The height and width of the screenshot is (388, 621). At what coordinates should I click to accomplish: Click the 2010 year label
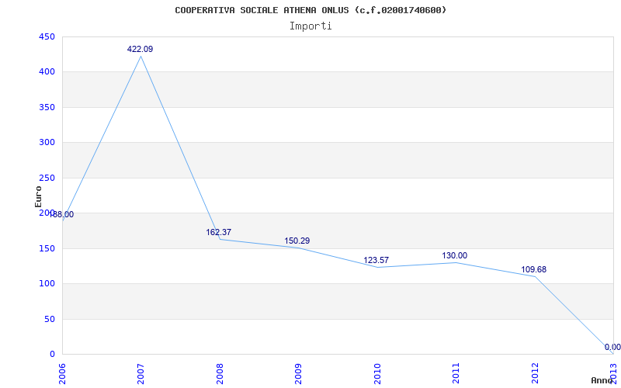377,374
